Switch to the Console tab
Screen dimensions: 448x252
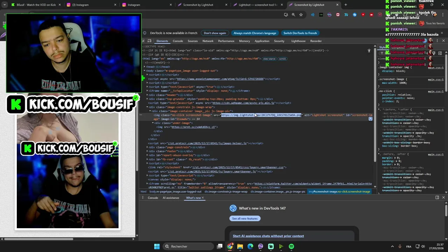[x=178, y=41]
